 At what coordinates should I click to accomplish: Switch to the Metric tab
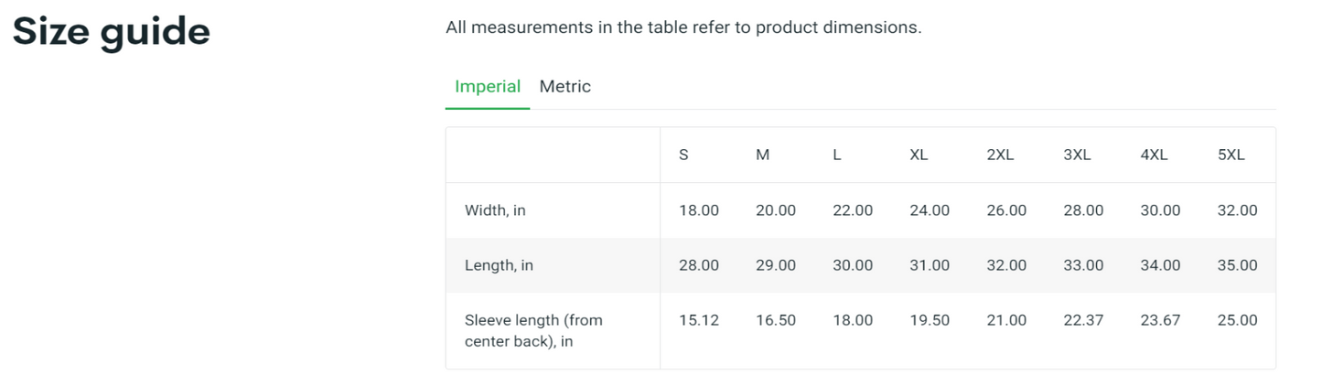(564, 87)
